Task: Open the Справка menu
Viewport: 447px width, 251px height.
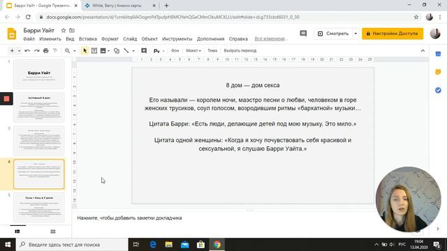Action: (238, 39)
